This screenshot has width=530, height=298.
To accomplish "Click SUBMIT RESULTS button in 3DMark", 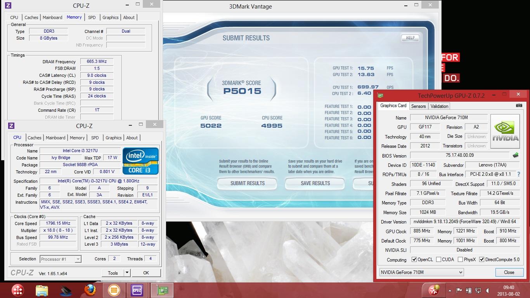I will tap(248, 183).
